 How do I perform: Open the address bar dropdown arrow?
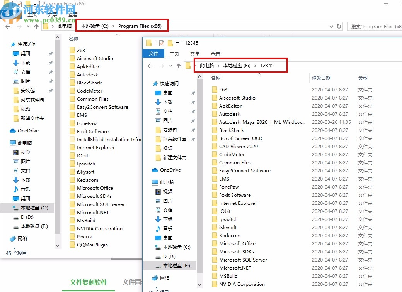pos(330,26)
